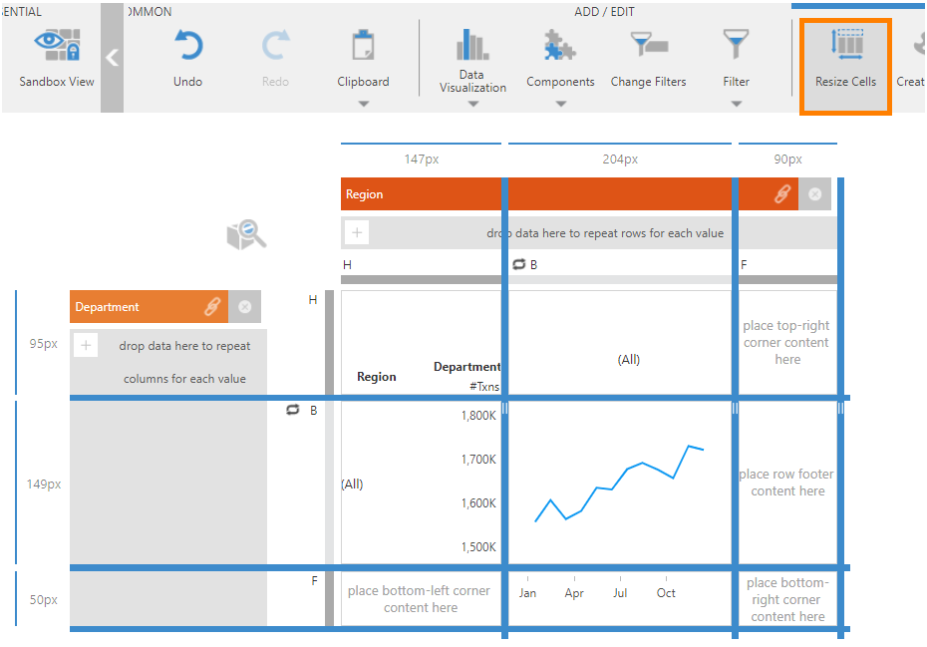This screenshot has width=927, height=647.
Task: Select the Data Visualization icon
Action: tap(471, 45)
